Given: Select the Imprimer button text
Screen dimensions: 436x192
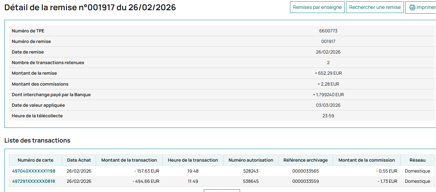Looking at the screenshot, I should tap(426, 7).
